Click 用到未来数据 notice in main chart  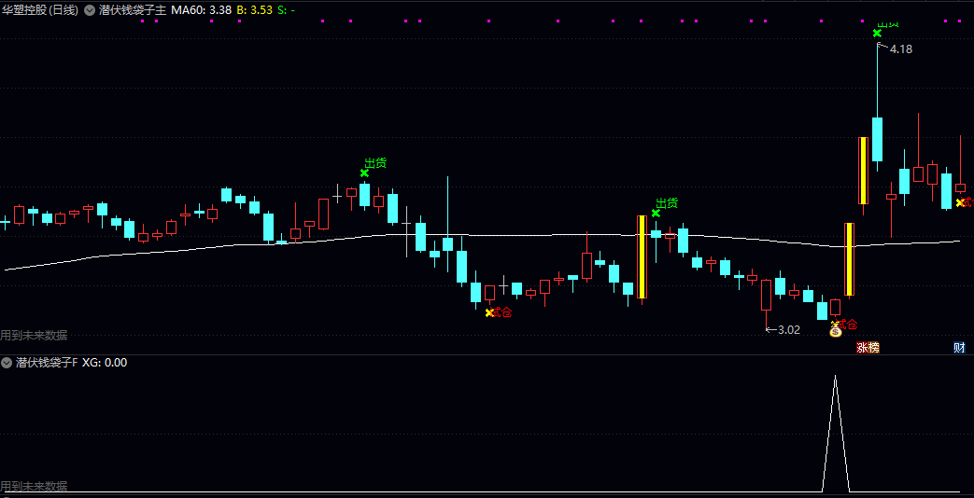(34, 336)
